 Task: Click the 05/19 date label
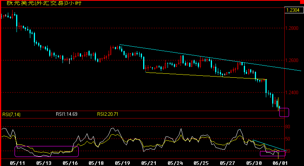click(122, 163)
